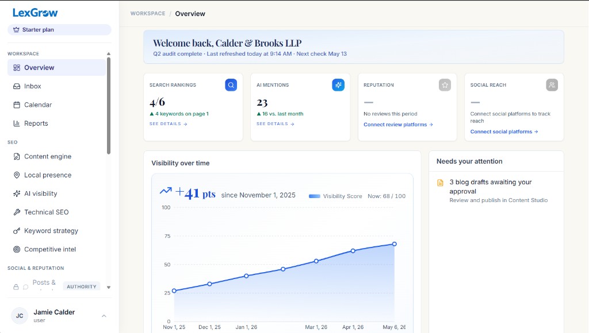The height and width of the screenshot is (333, 589).
Task: Click the chat bubble icon beside Posts
Action: pyautogui.click(x=25, y=287)
